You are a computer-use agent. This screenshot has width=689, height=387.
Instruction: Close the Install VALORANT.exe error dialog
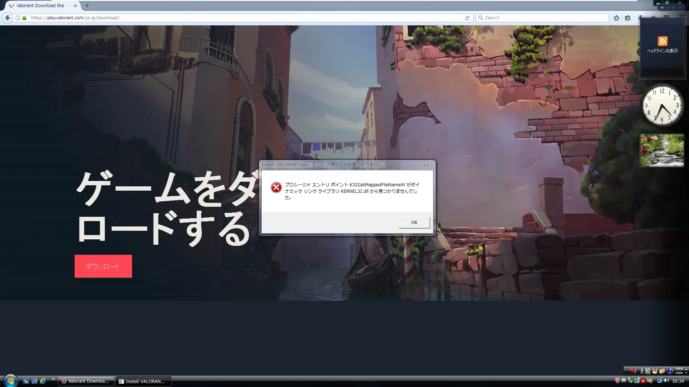click(426, 163)
